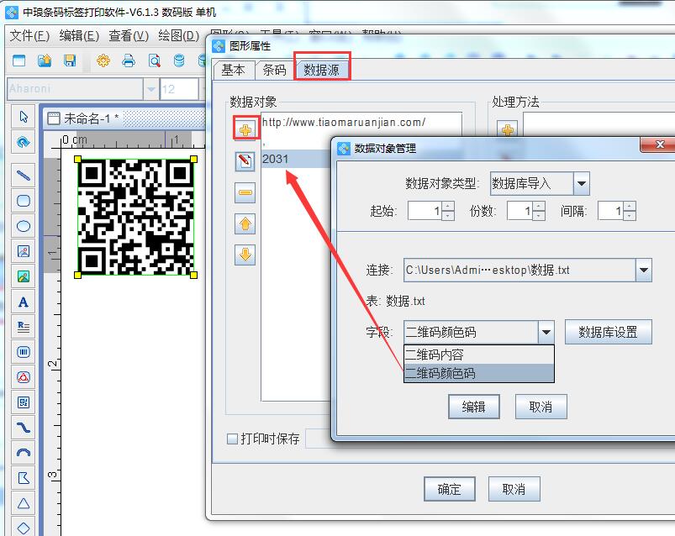
Task: Select the QR code drawing tool
Action: pos(24,402)
